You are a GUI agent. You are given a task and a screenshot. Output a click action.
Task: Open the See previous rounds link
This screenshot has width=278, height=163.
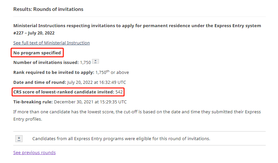point(35,153)
